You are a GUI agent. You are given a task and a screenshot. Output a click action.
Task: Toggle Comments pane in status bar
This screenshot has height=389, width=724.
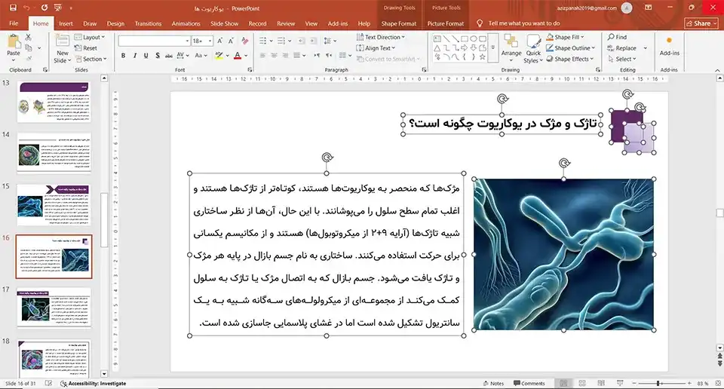tap(529, 384)
